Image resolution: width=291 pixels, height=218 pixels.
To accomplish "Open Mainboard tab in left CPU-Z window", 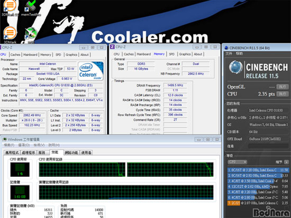I will coord(30,55).
